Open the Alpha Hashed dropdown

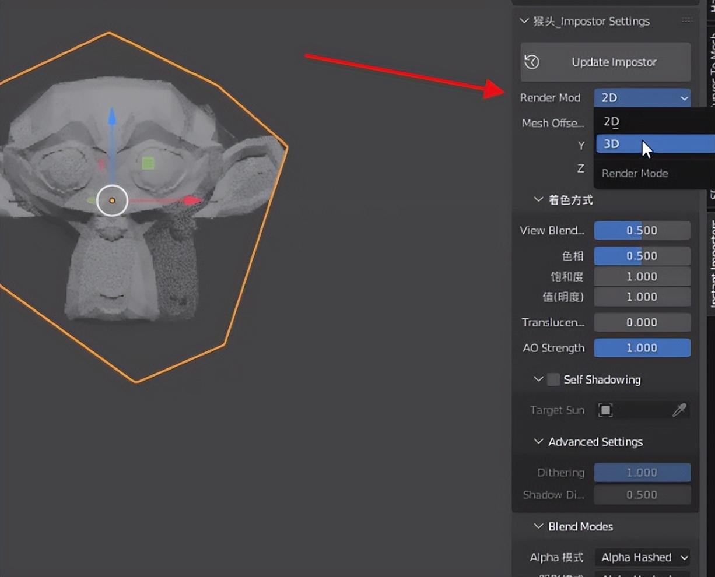642,557
